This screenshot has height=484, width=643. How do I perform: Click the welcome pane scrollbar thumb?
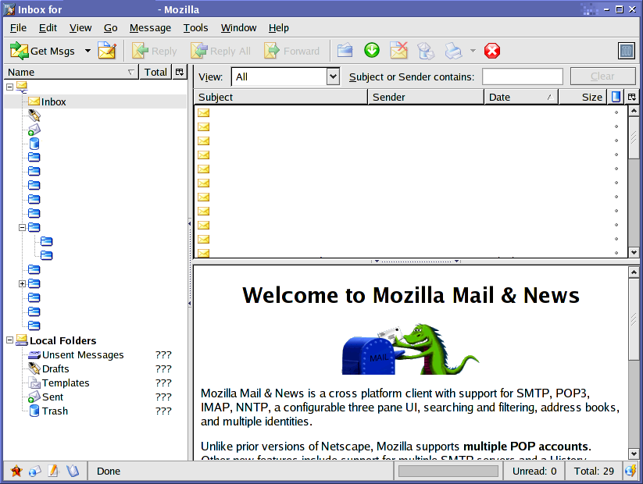click(634, 319)
